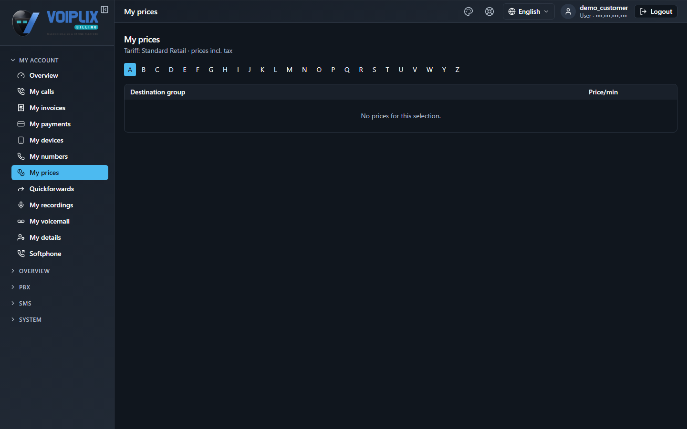Expand the SYSTEM section

(26, 319)
